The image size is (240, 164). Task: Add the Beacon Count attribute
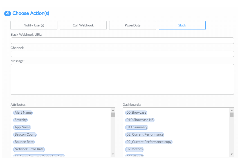click(x=25, y=134)
